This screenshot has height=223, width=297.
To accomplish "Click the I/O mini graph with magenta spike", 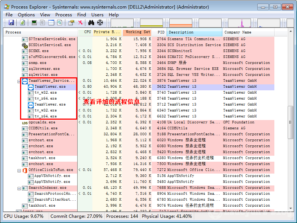I will click(239, 23).
